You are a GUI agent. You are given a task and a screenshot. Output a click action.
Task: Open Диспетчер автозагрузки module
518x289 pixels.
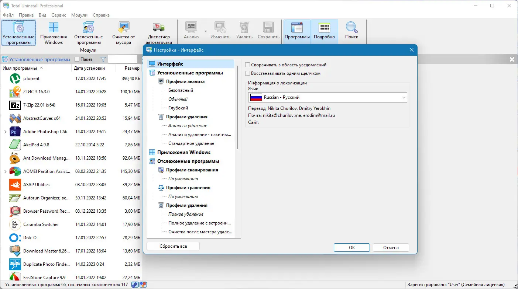(x=159, y=33)
